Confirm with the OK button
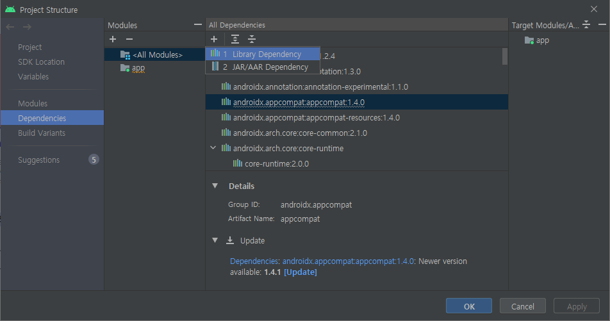 469,306
